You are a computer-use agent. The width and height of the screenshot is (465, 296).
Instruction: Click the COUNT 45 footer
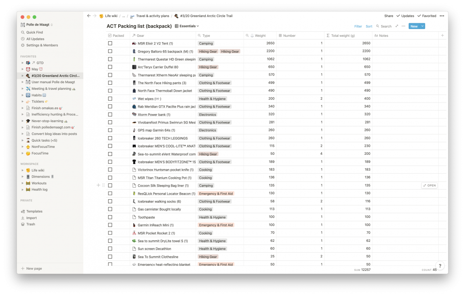pos(429,270)
